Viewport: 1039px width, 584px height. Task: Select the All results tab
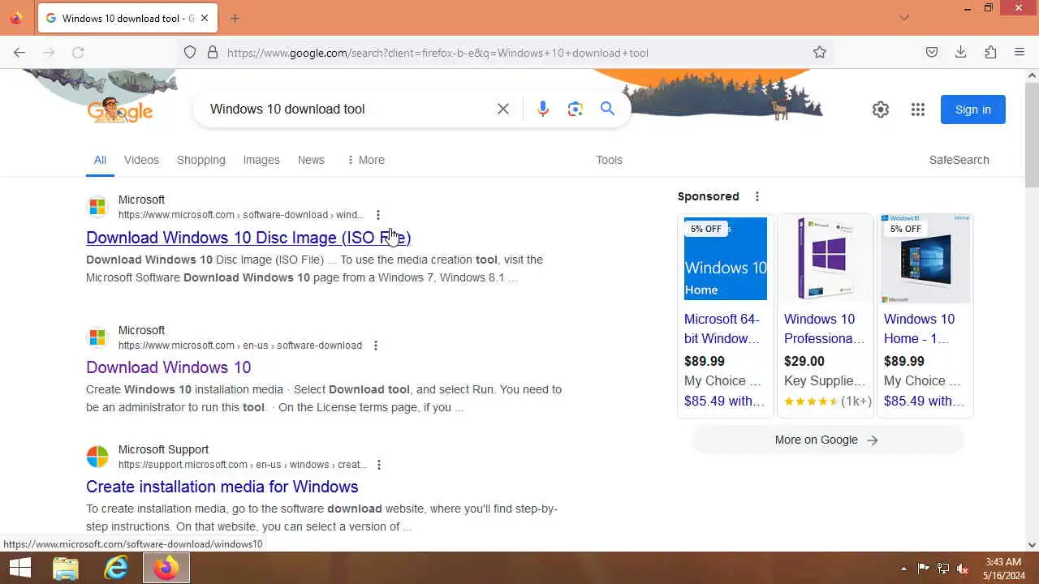(100, 160)
